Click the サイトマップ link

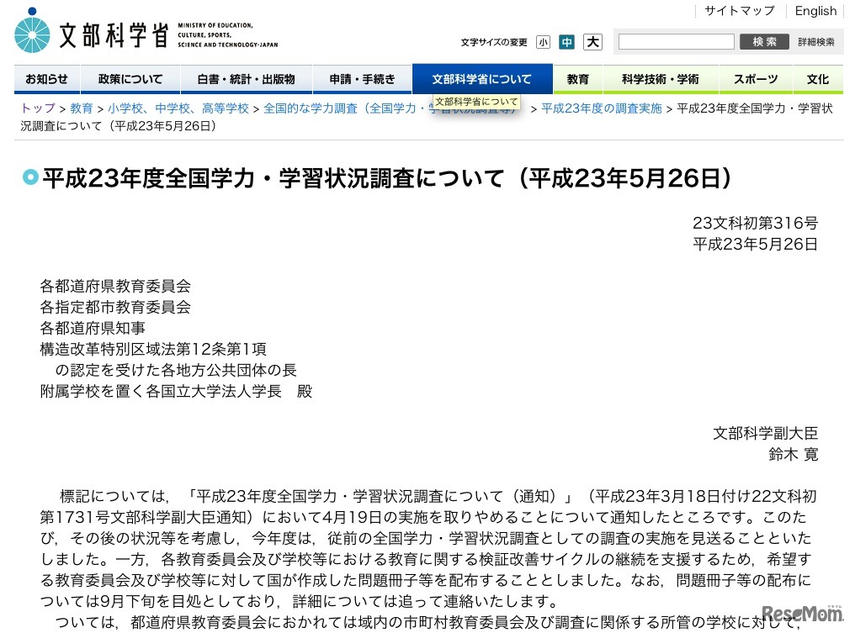[742, 11]
